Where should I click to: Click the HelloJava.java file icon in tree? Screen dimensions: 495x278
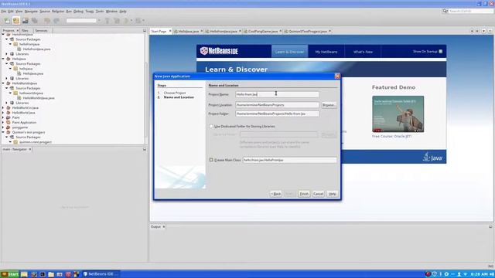tap(19, 73)
